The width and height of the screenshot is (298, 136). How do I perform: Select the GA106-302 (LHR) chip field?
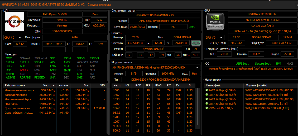262,25
